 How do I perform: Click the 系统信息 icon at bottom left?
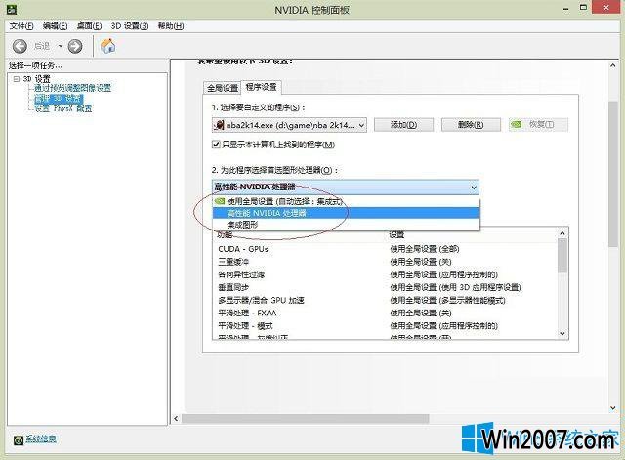click(19, 439)
